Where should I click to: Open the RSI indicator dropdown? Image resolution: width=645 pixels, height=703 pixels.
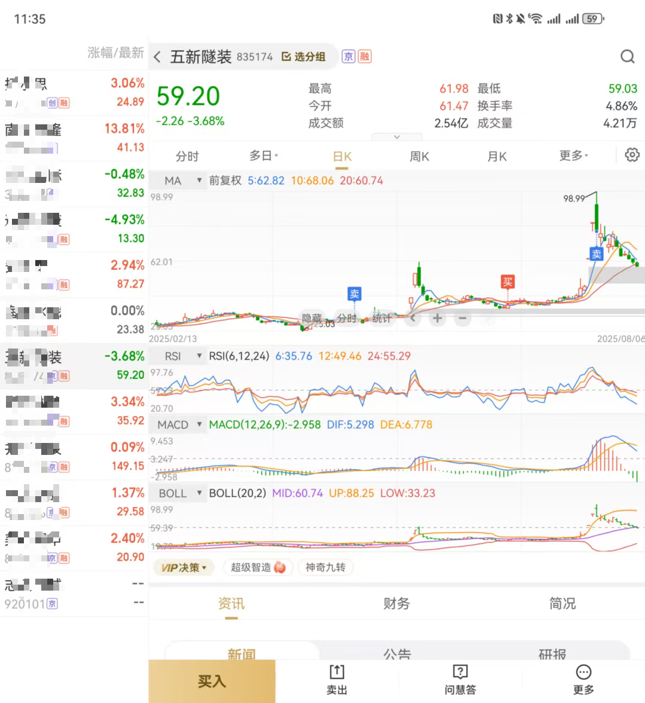pyautogui.click(x=178, y=356)
